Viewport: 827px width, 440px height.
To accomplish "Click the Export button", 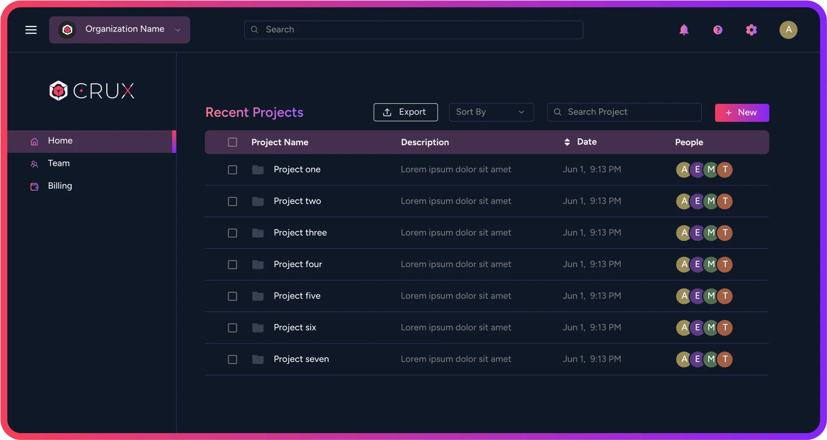I will click(405, 112).
